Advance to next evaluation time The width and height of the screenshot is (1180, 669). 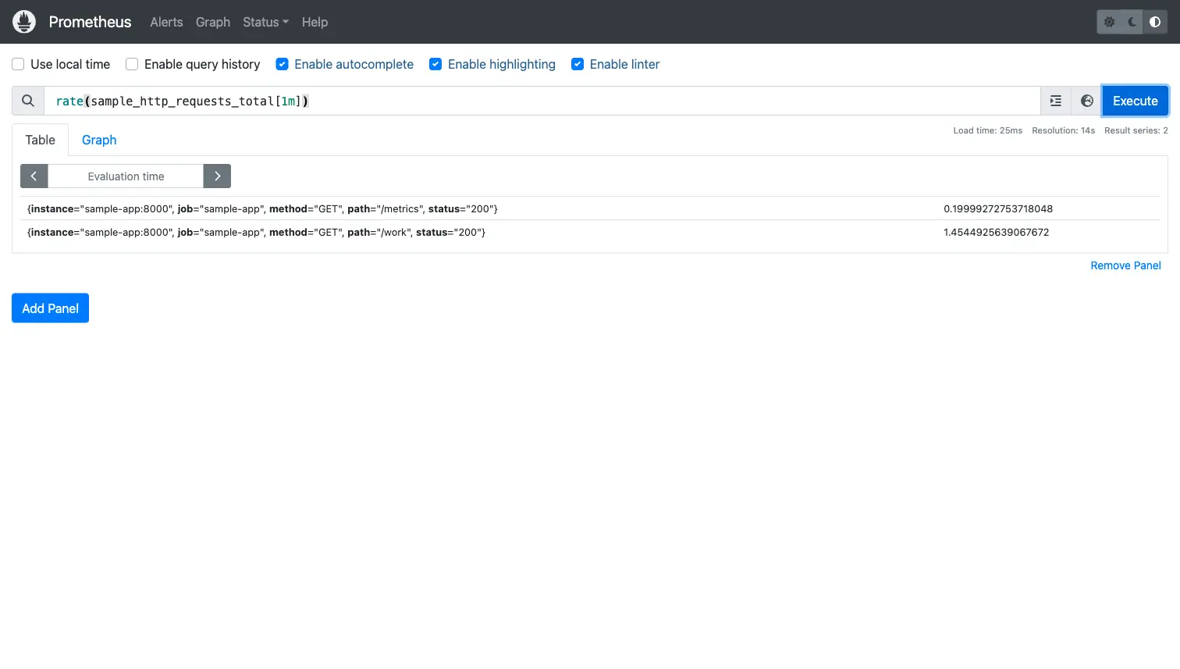pos(217,176)
